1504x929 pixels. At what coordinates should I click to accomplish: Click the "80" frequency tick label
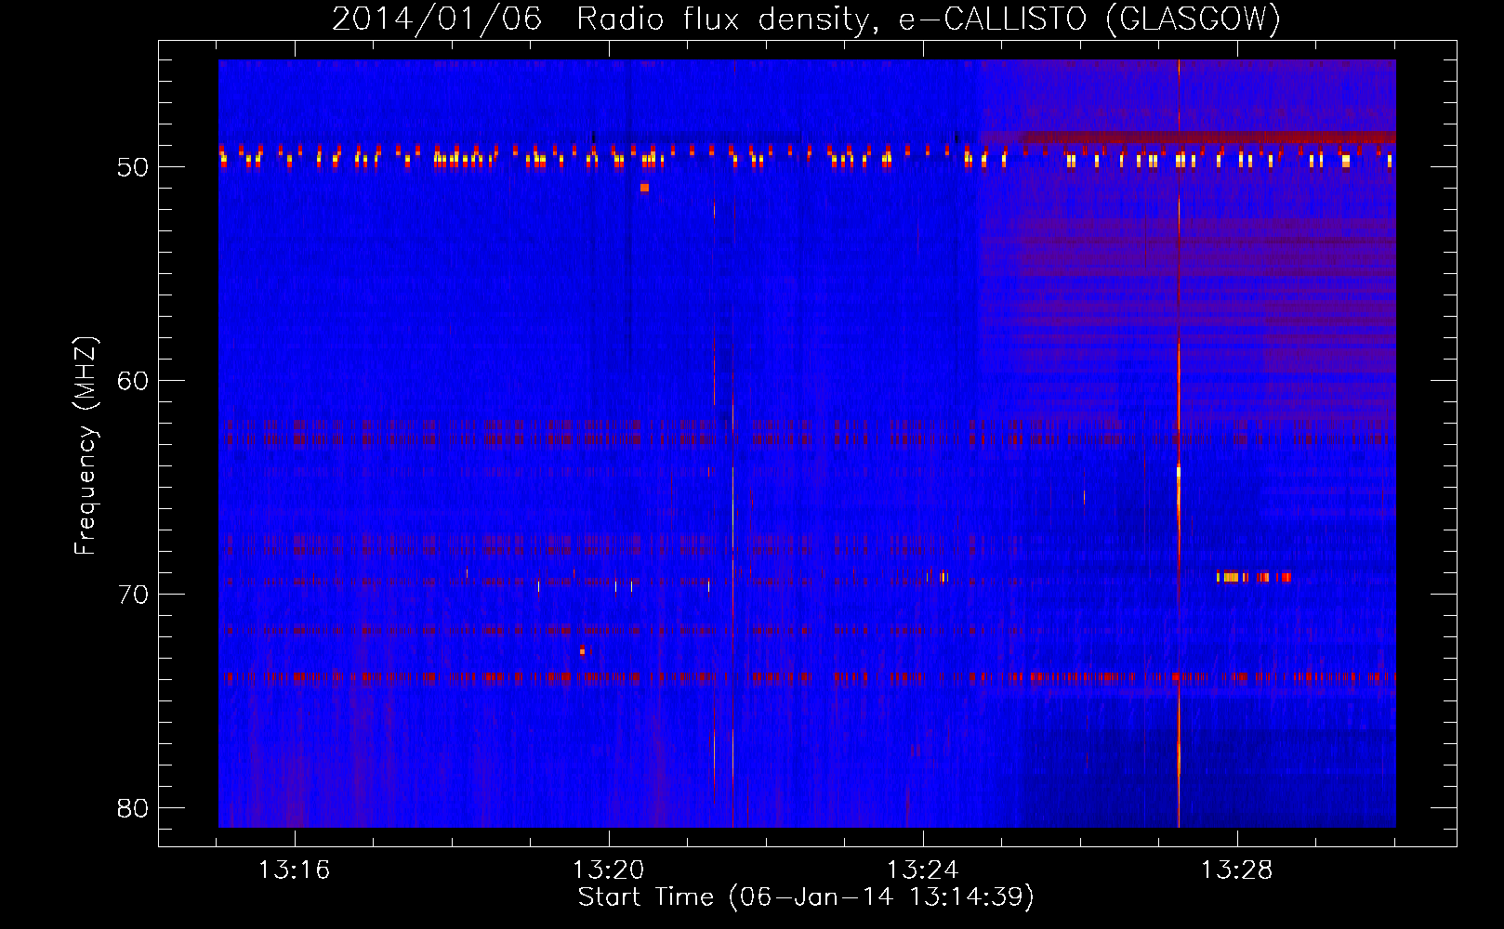[133, 808]
